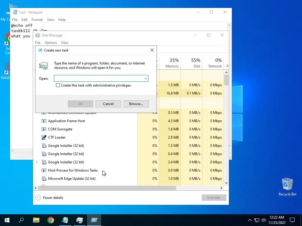This screenshot has height=226, width=302.
Task: Open the Open field dropdown arrow
Action: tap(146, 78)
